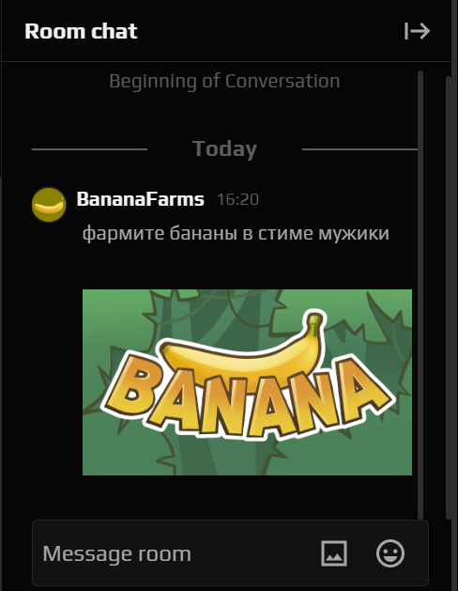Click the word мужики in the message

coord(354,233)
